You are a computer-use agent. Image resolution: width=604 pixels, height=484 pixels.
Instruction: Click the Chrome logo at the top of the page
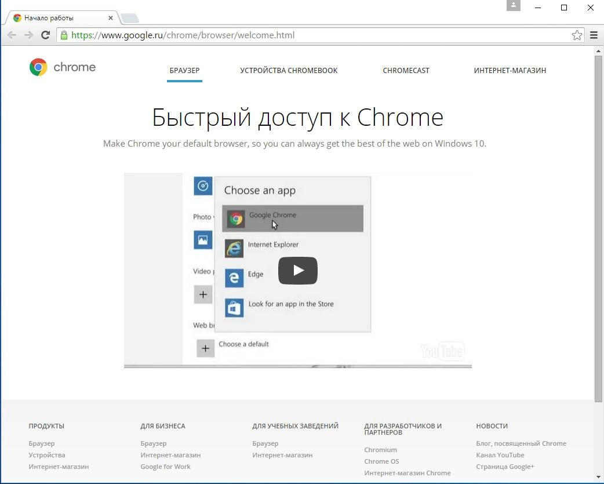pos(63,67)
